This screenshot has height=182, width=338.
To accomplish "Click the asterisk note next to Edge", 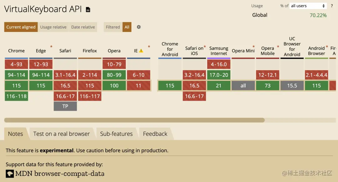I will [51, 47].
